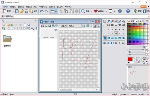Image resolution: width=150 pixels, height=96 pixels.
Task: Select the paint bucket fill tool
Action: (x=123, y=21)
